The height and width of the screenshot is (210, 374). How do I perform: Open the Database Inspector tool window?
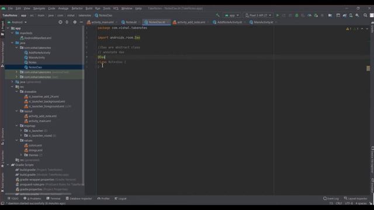(79, 198)
